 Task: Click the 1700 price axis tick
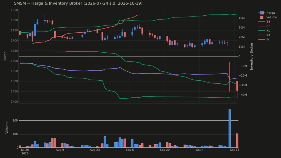coord(14,41)
